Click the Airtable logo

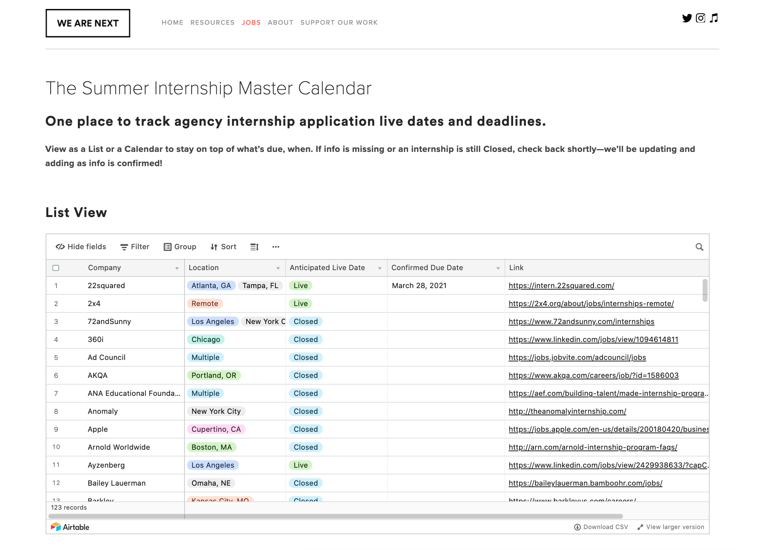pyautogui.click(x=70, y=527)
